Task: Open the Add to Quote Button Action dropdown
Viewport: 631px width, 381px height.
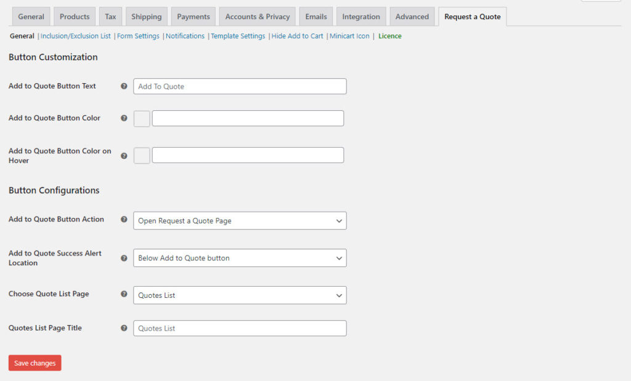Action: pyautogui.click(x=240, y=220)
